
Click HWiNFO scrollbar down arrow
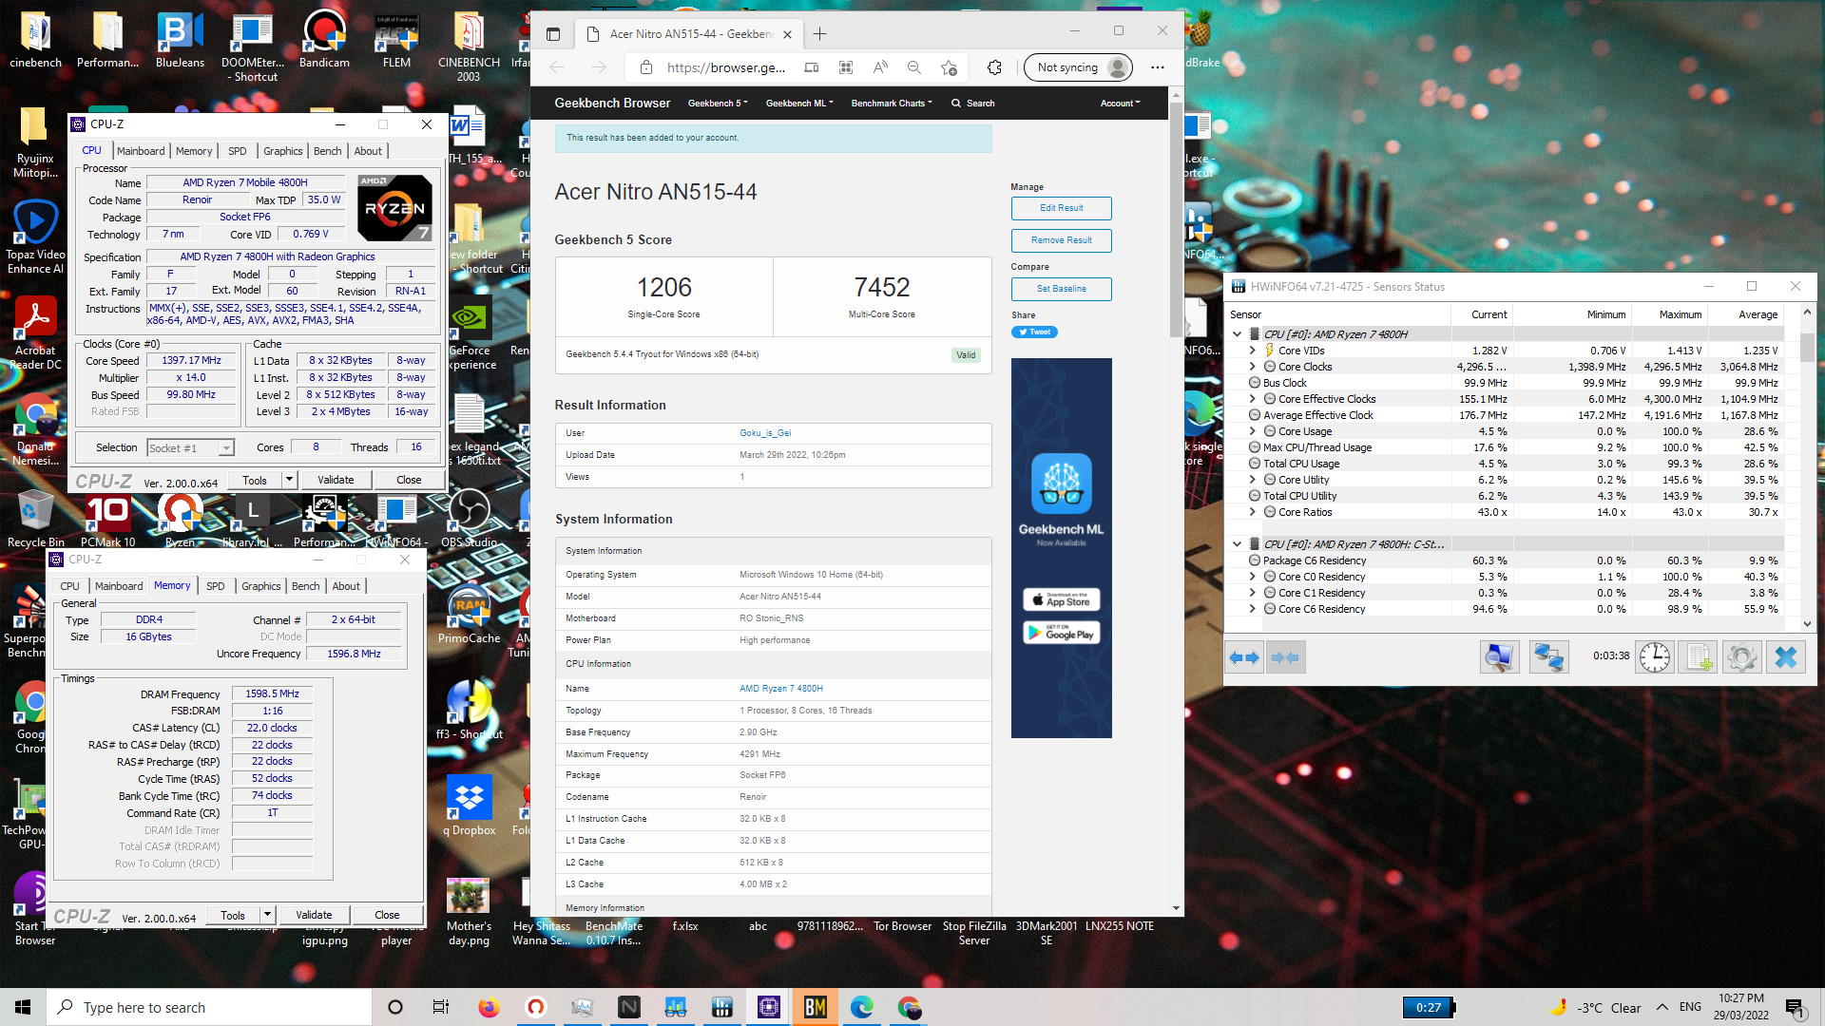click(1807, 624)
